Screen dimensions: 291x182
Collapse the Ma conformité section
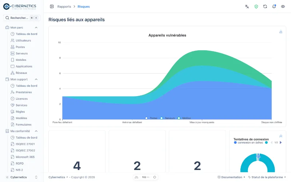point(36,131)
